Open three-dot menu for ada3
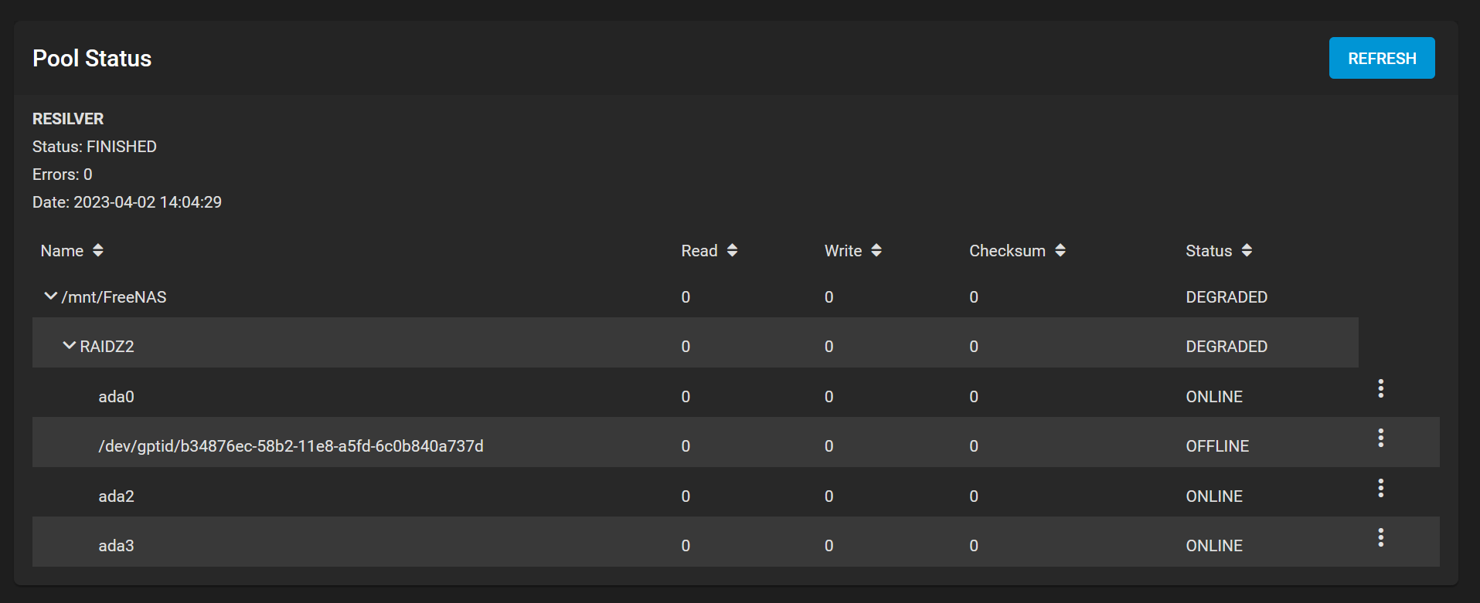1480x603 pixels. [x=1380, y=537]
